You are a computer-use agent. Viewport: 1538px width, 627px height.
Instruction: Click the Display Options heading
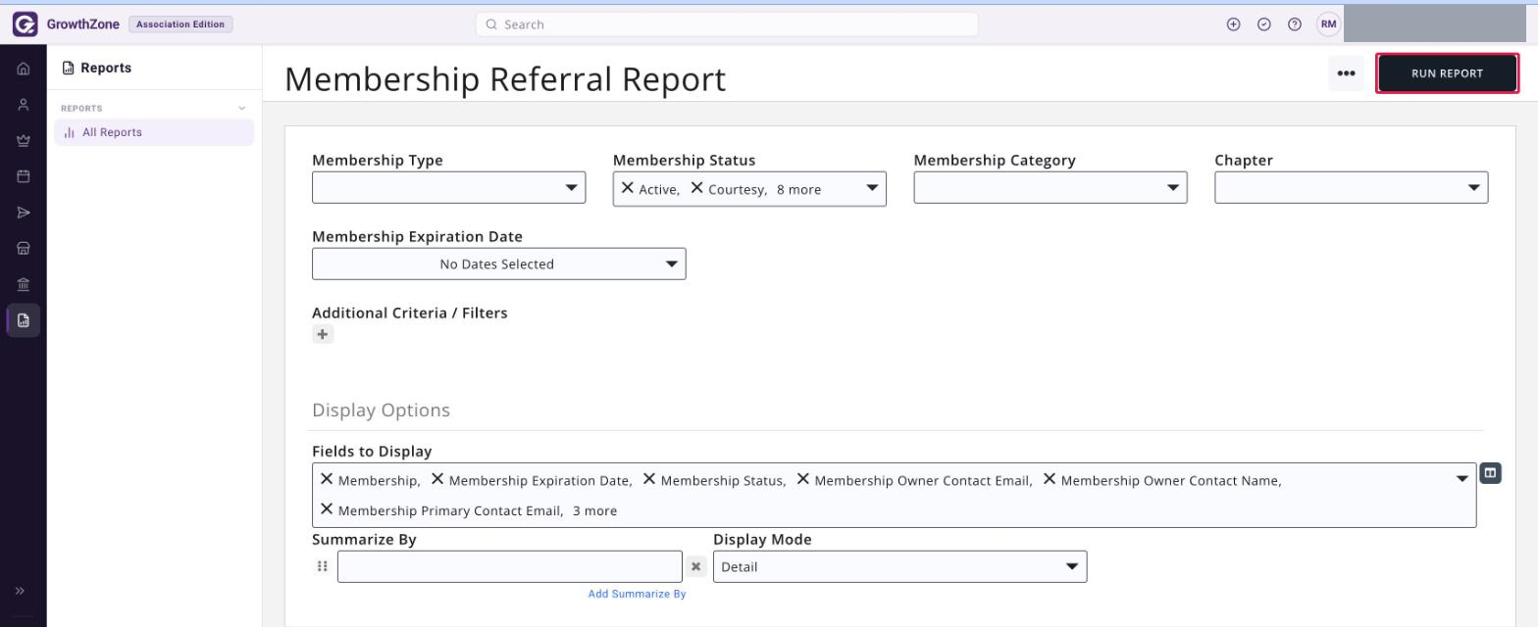(381, 410)
